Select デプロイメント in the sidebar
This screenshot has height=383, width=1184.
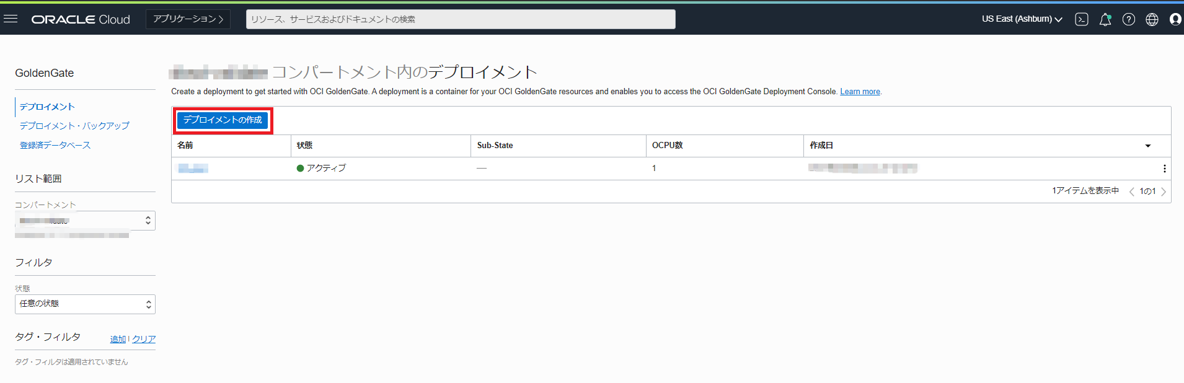[x=47, y=107]
